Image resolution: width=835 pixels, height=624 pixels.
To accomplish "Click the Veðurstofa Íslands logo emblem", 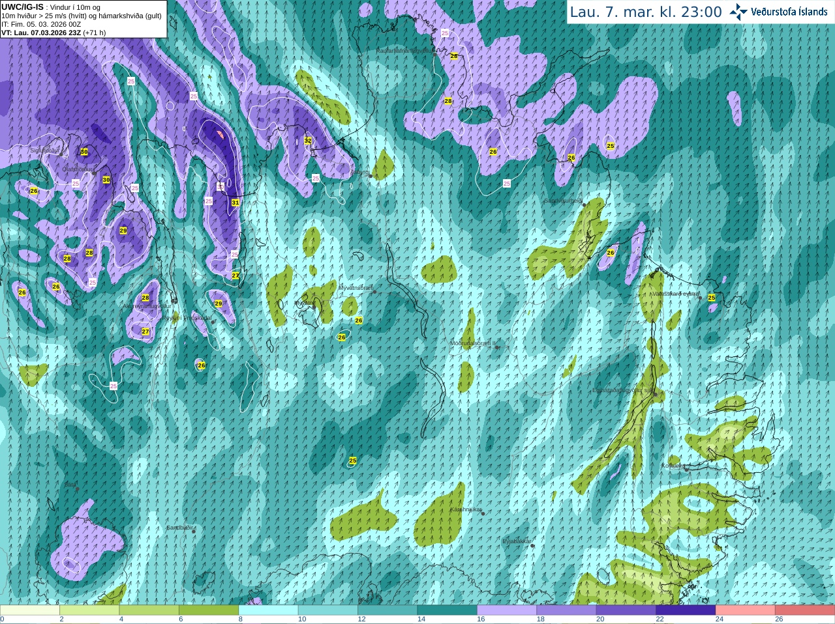I will pyautogui.click(x=738, y=12).
